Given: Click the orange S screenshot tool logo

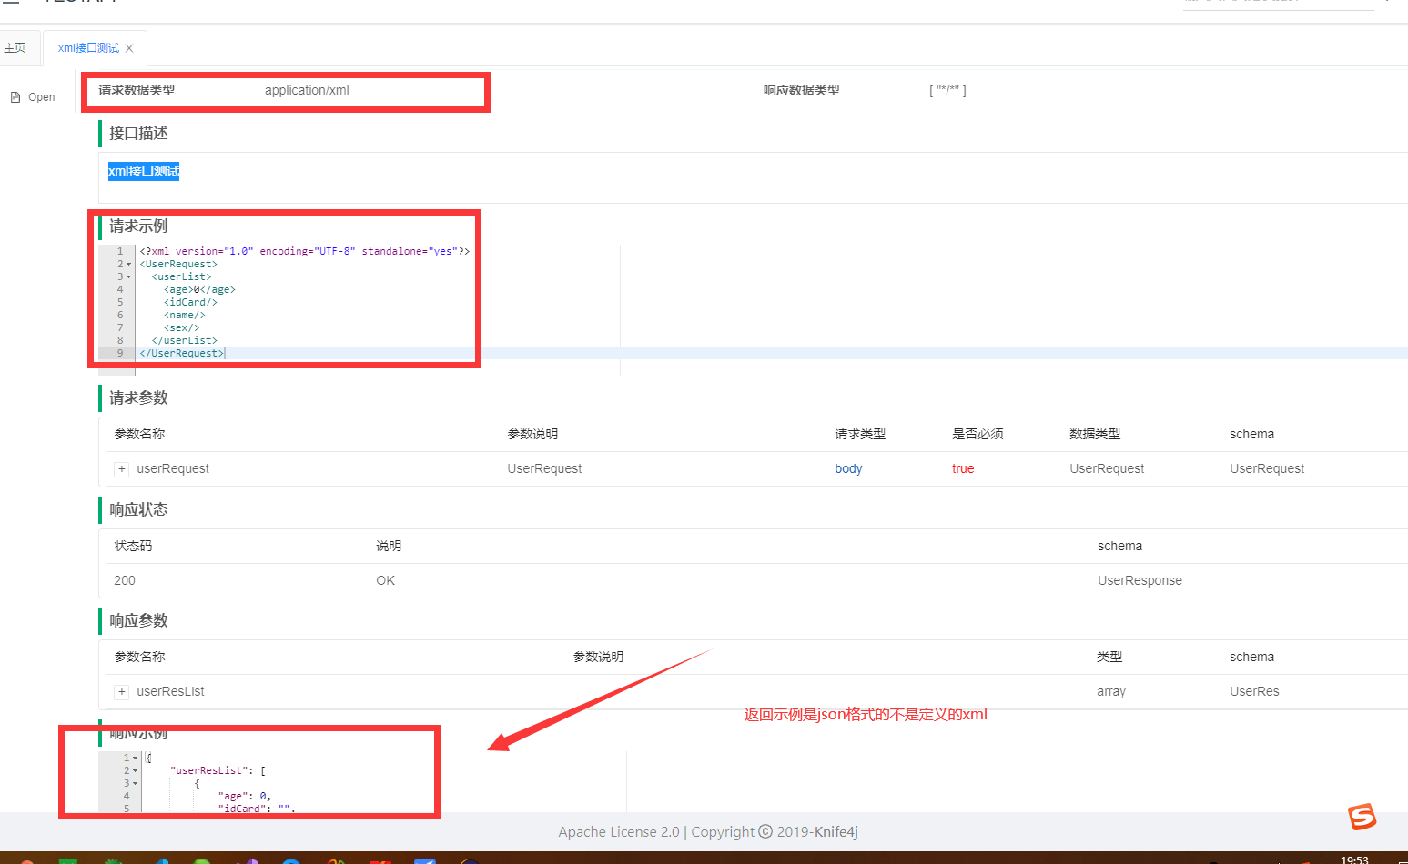Looking at the screenshot, I should (x=1362, y=817).
